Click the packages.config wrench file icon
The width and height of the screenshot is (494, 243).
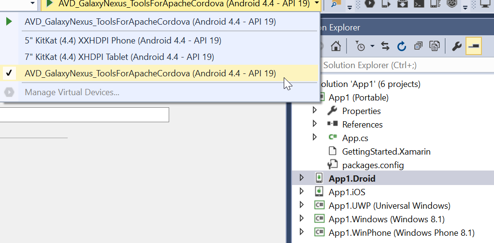pos(333,165)
